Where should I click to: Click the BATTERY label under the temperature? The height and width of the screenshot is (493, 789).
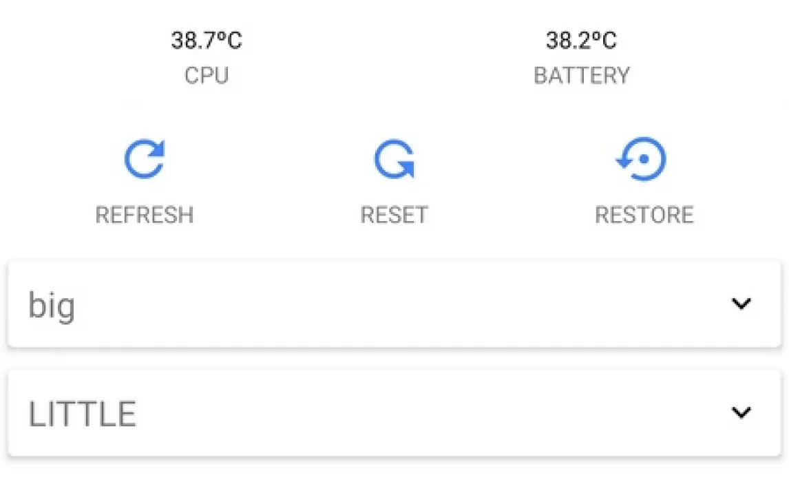point(581,75)
